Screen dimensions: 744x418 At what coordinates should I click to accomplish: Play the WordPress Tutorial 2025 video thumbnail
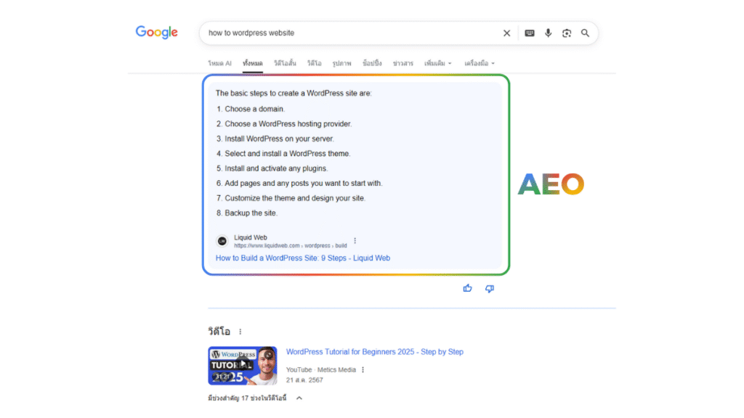pos(243,365)
